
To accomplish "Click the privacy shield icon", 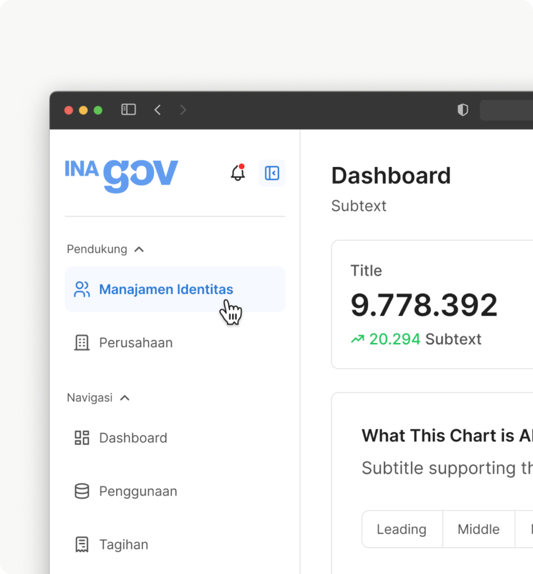I will click(x=462, y=110).
